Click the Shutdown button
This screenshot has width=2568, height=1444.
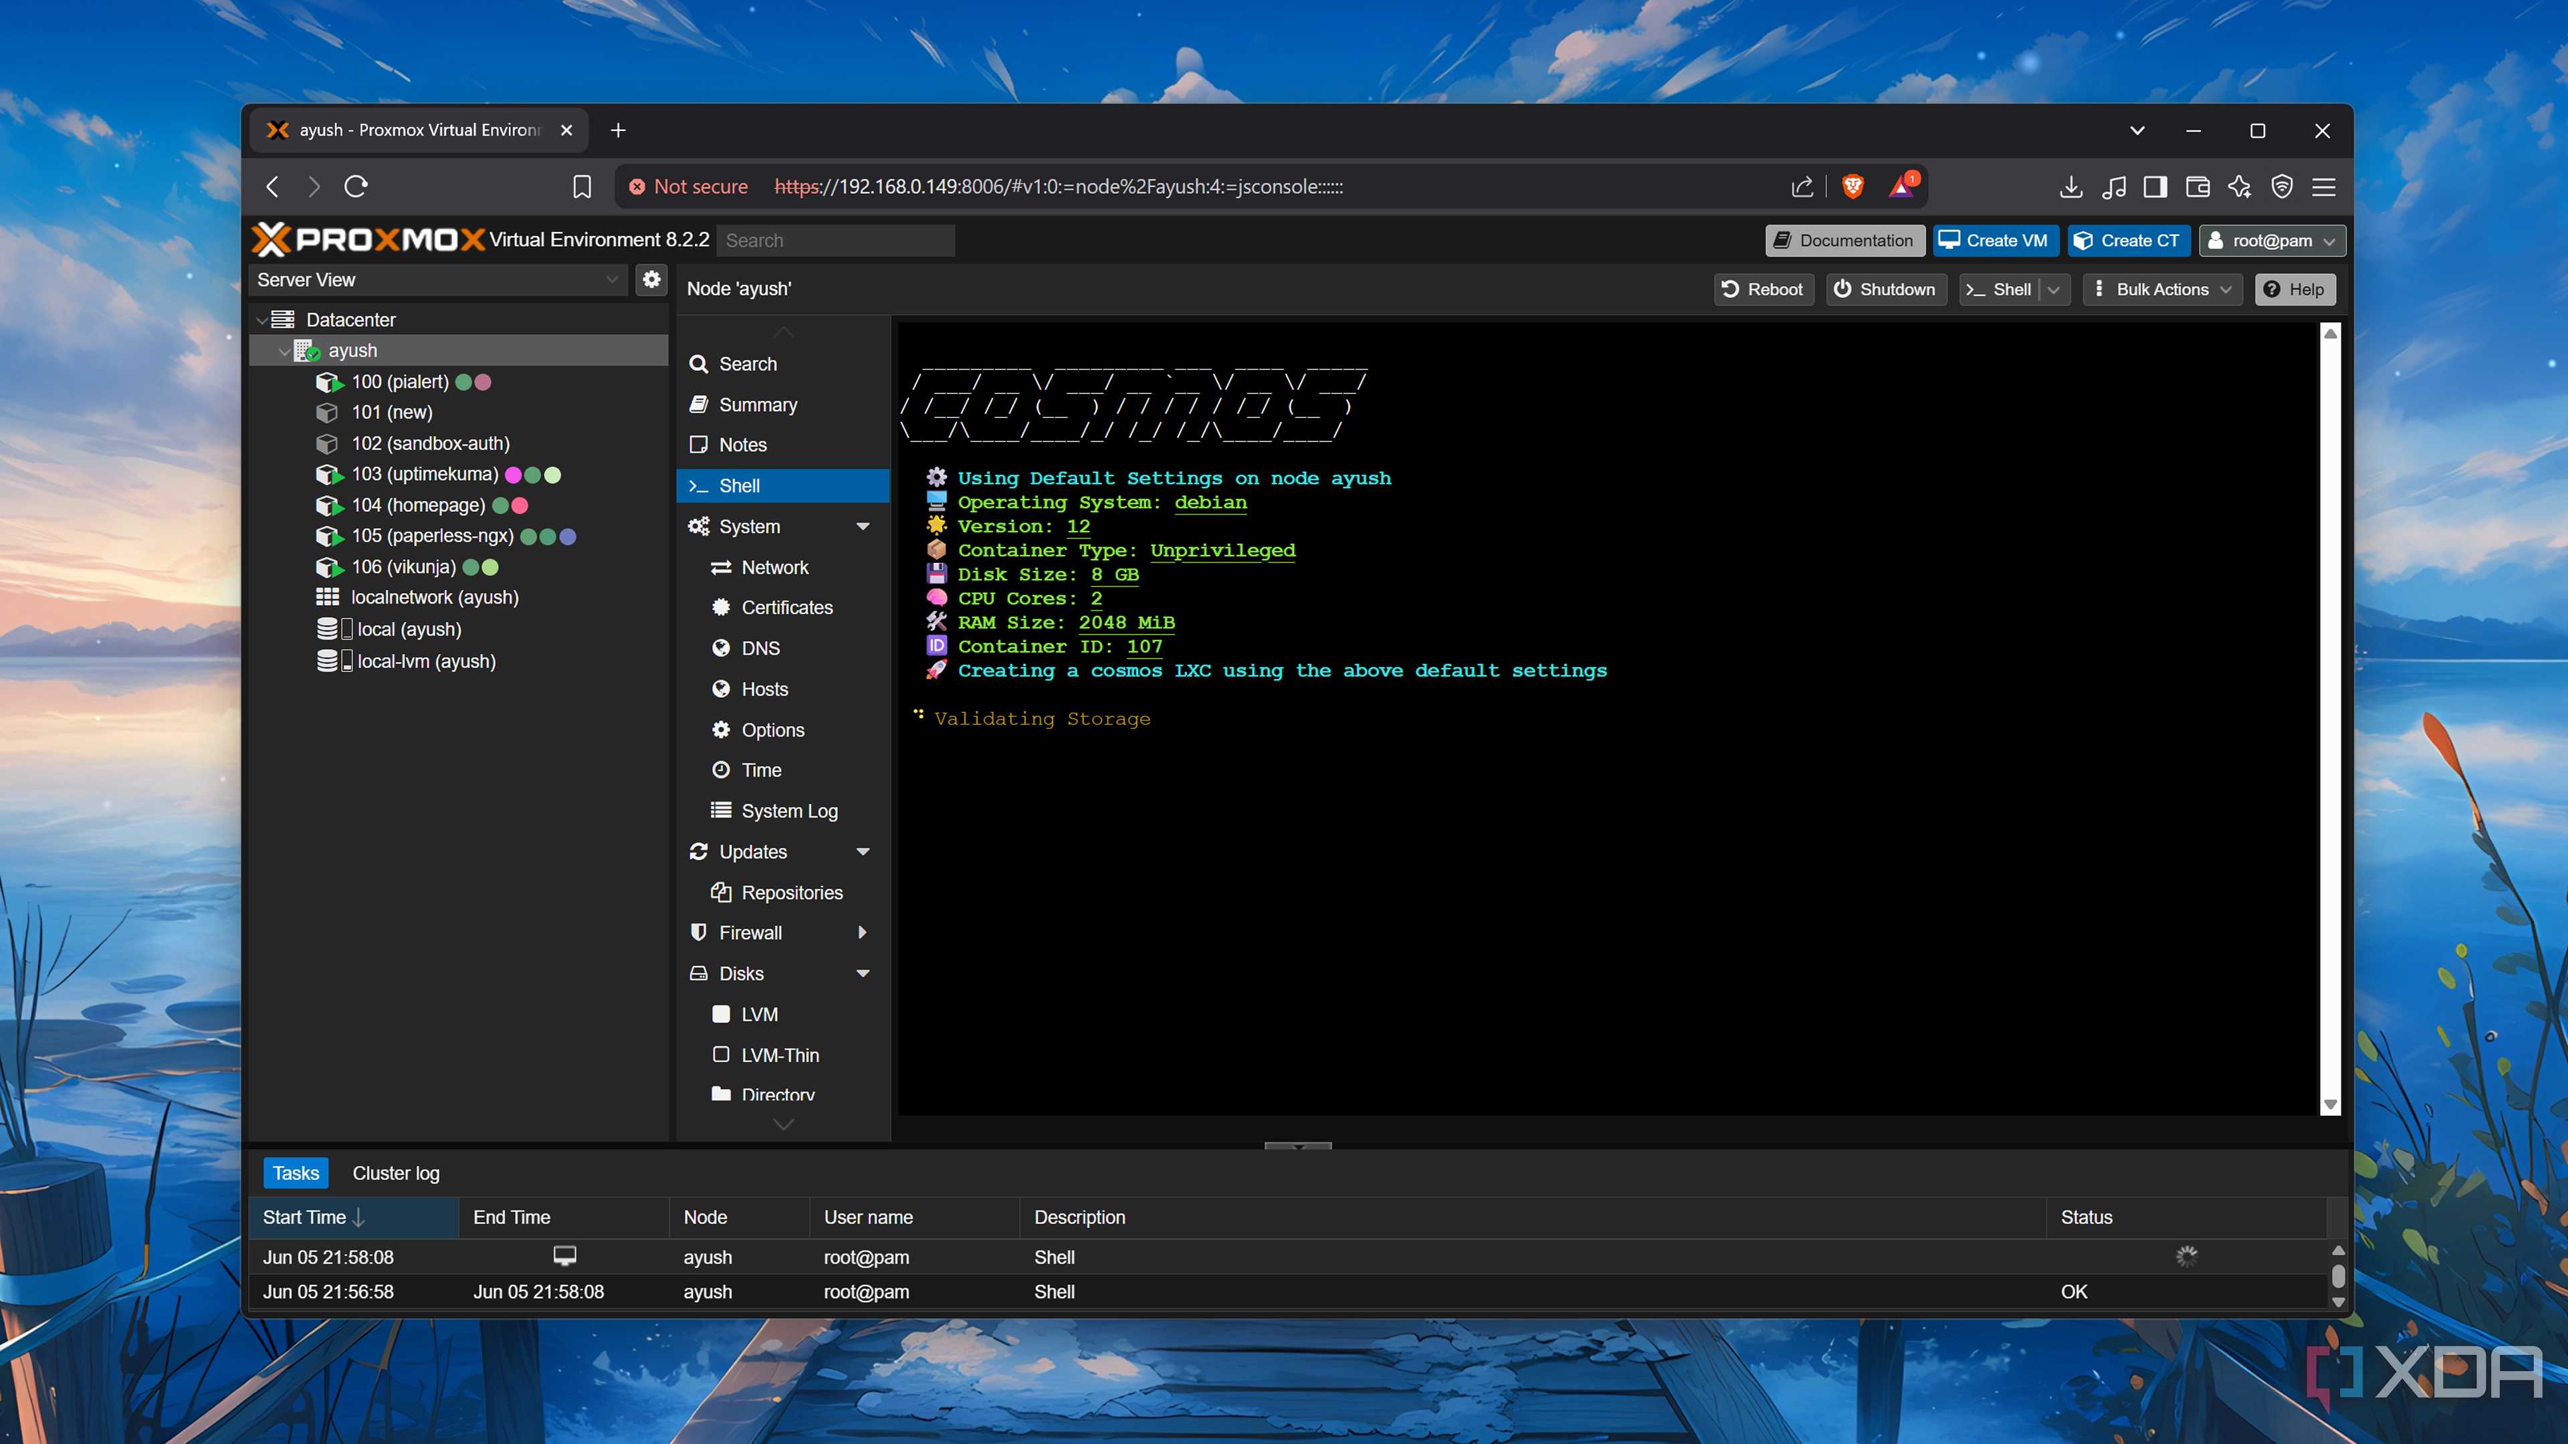1885,289
